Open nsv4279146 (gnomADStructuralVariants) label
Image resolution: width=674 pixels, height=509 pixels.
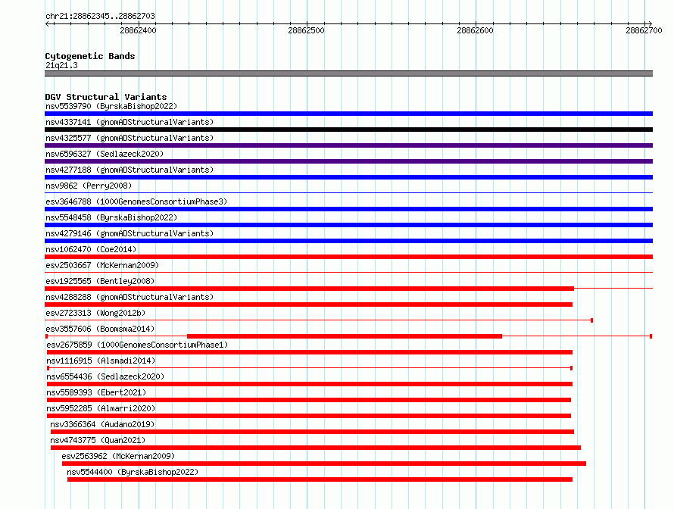(x=129, y=233)
